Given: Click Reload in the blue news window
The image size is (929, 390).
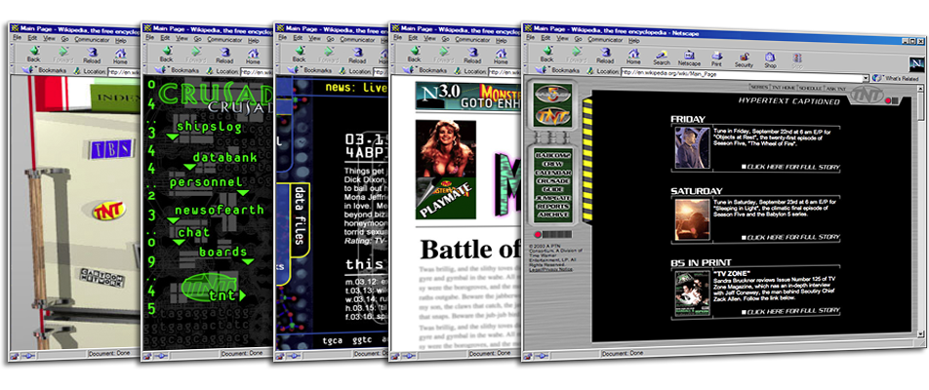Looking at the screenshot, I should pyautogui.click(x=357, y=55).
